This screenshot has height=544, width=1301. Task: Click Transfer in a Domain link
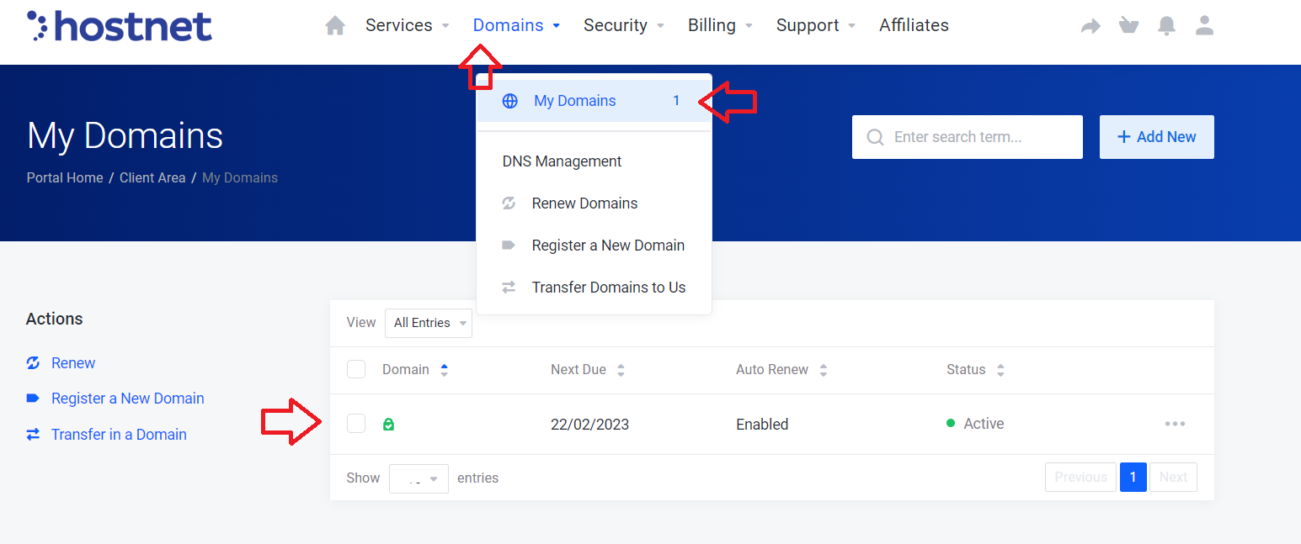pyautogui.click(x=119, y=435)
